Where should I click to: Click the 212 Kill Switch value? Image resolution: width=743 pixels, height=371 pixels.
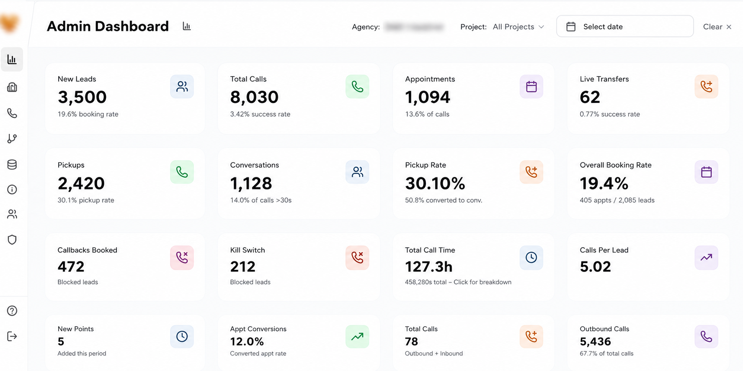click(x=243, y=266)
